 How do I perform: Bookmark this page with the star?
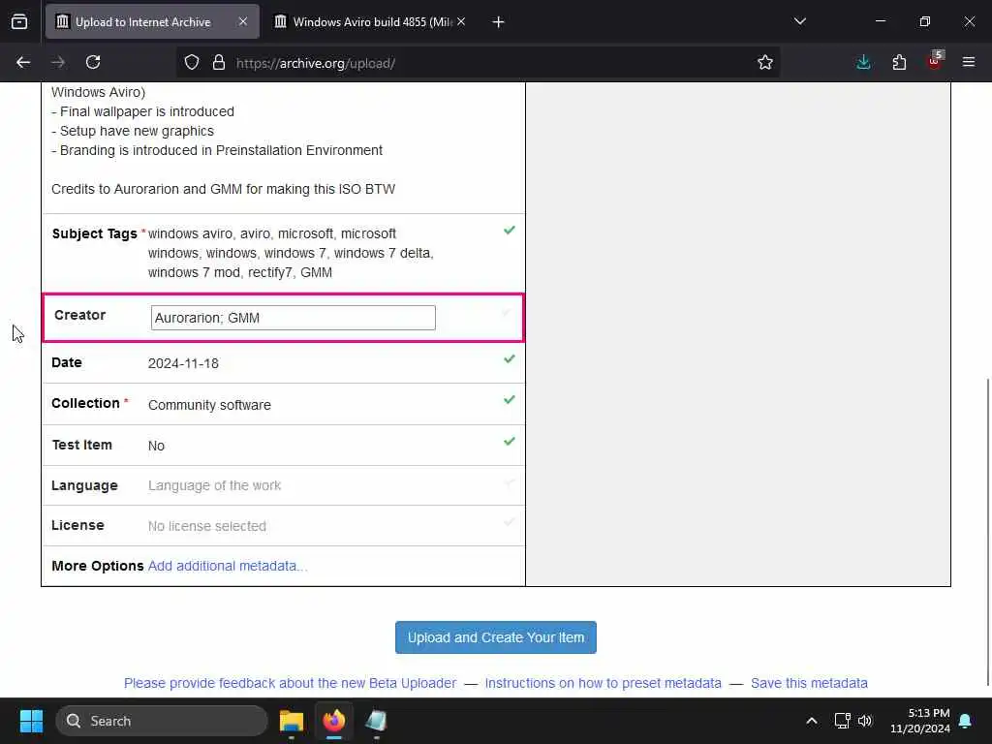[x=765, y=63]
